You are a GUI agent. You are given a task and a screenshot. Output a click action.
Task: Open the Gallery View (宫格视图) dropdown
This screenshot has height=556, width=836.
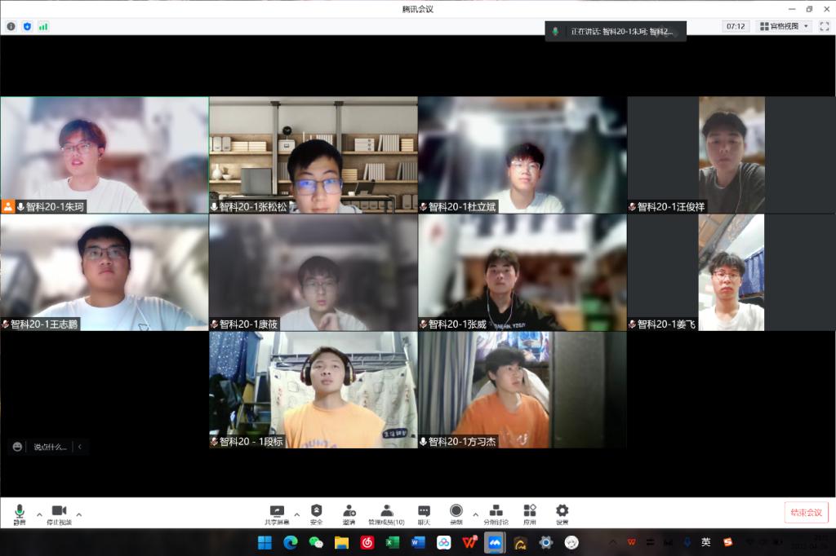[784, 26]
